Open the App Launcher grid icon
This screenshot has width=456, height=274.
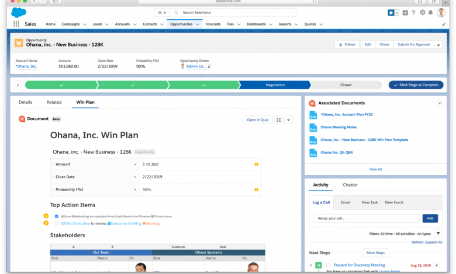click(16, 24)
